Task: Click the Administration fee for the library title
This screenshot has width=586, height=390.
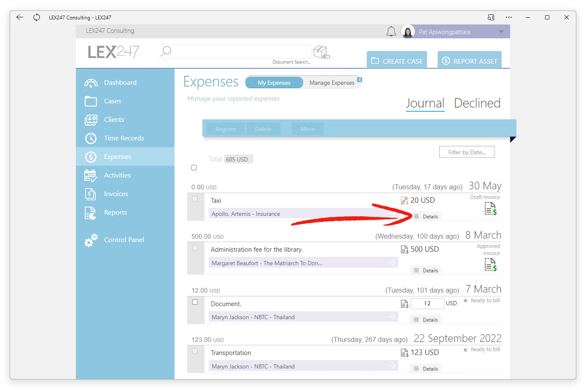Action: pos(257,250)
